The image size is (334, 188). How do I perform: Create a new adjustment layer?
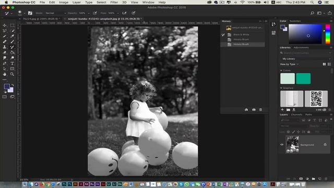(x=307, y=179)
